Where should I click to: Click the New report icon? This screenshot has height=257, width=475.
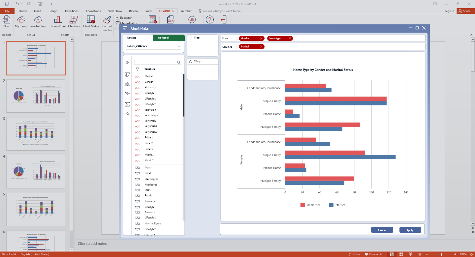(7, 20)
